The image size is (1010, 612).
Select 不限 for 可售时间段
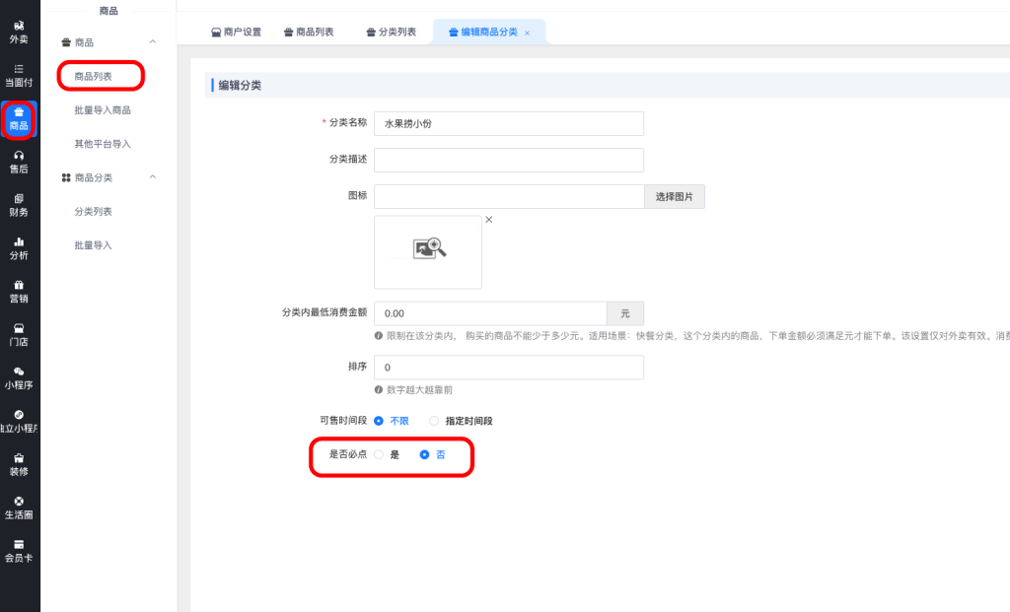[379, 421]
